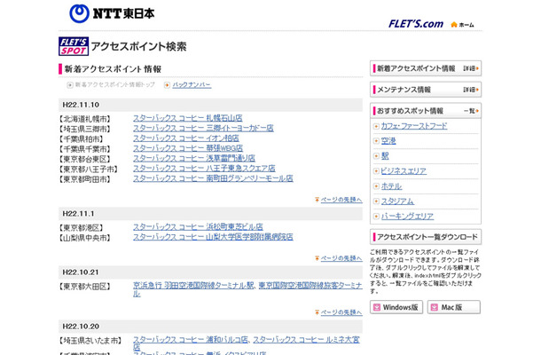
Task: Download the Windows版 access point list
Action: pyautogui.click(x=396, y=307)
